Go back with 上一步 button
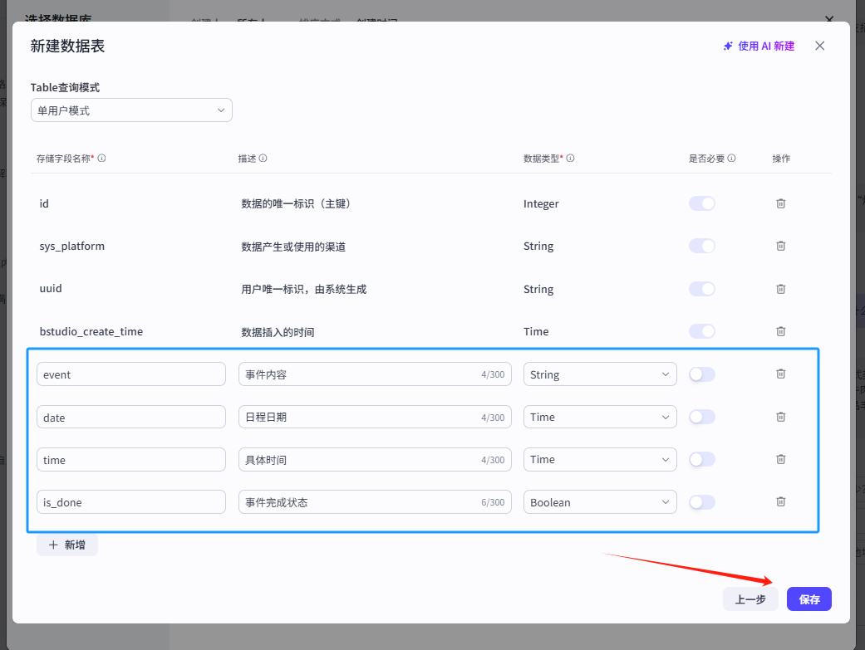 tap(750, 599)
